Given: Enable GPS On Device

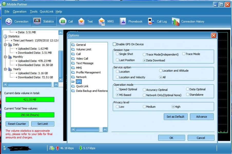Looking at the screenshot, I should (x=114, y=44).
